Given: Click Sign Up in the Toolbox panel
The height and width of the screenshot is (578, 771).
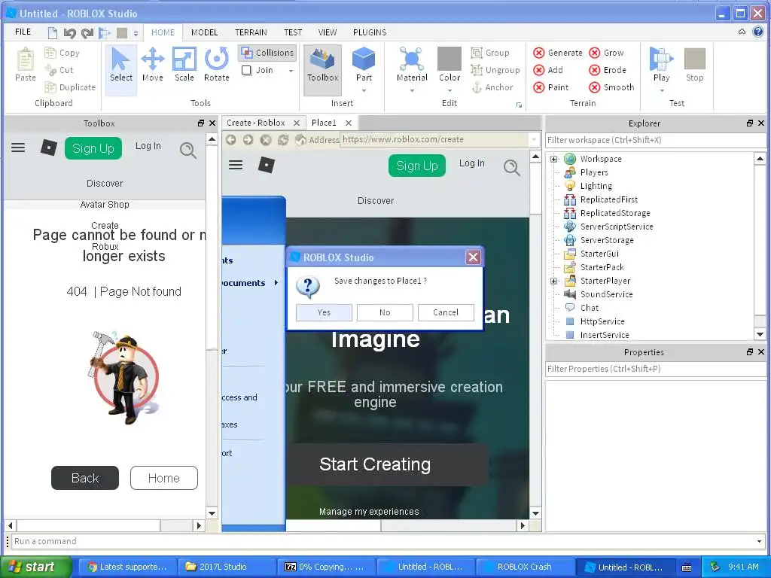Looking at the screenshot, I should pos(93,148).
